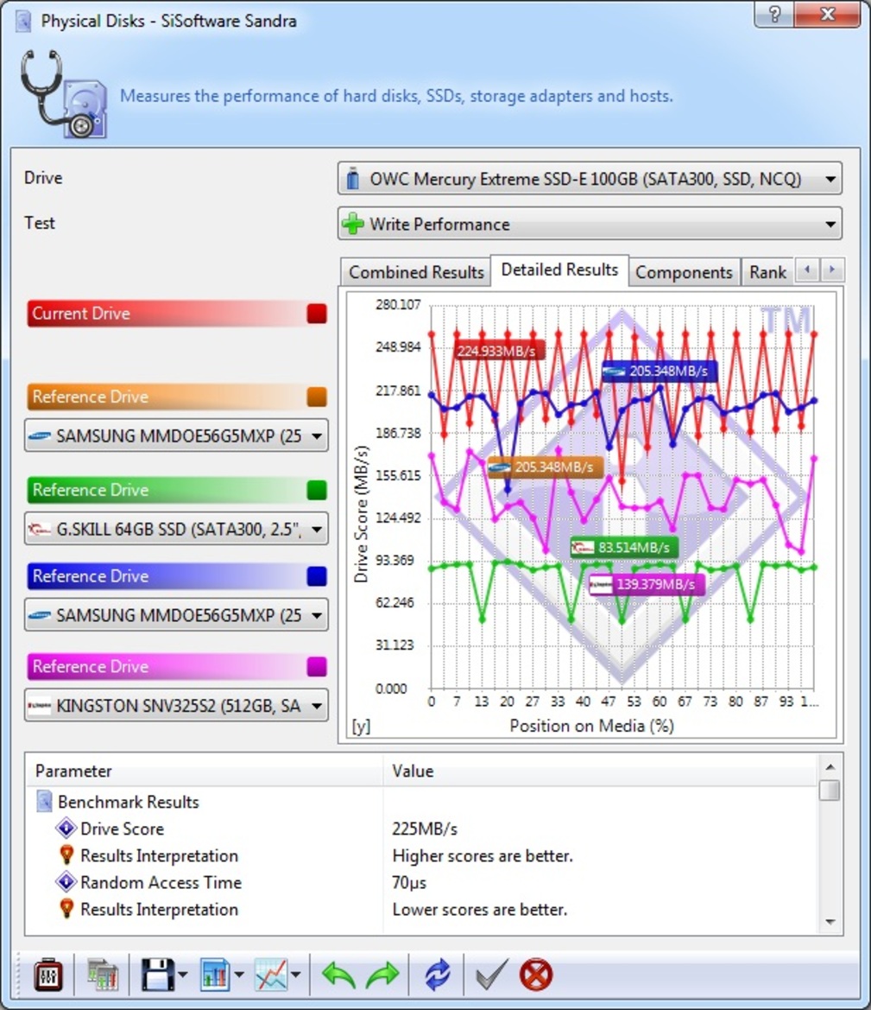This screenshot has height=1010, width=871.
Task: Click the tab strip left scroll arrow
Action: tap(807, 270)
